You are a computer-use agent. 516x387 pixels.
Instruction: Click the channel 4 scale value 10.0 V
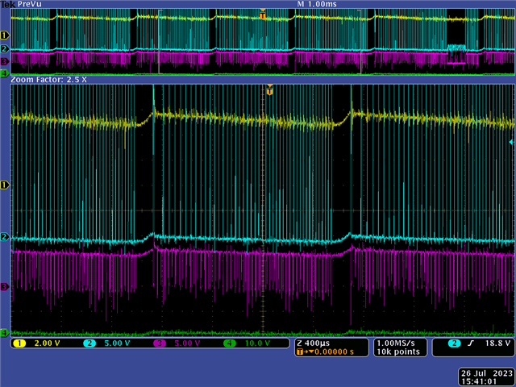[x=257, y=343]
